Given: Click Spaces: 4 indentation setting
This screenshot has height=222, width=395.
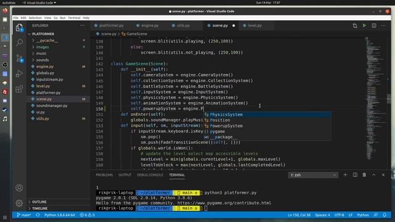Looking at the screenshot, I should (322, 215).
